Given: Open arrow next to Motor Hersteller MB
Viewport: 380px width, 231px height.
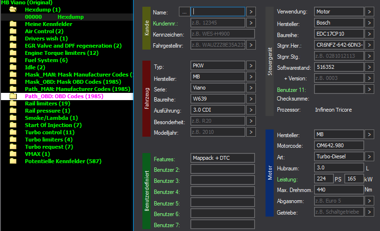Looking at the screenshot, I should [369, 134].
